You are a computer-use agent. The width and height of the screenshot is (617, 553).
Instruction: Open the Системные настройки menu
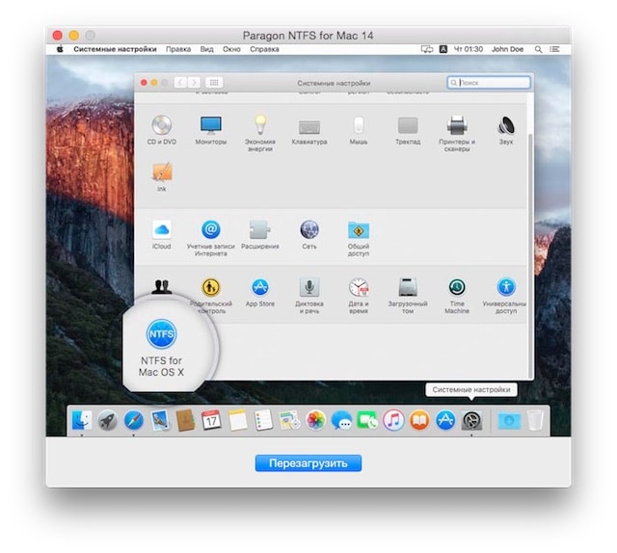115,49
